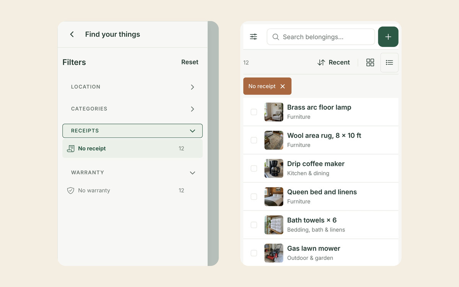Open Wool area rug, 8 × 10 ft title
The image size is (459, 287).
tap(324, 135)
